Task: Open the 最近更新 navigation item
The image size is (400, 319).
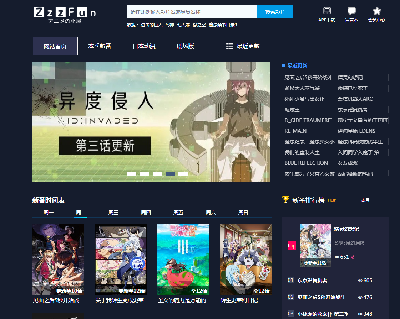Action: tap(248, 46)
